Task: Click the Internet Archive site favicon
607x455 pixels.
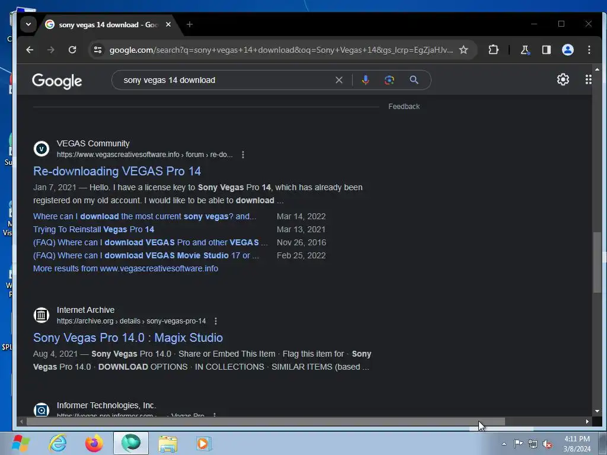Action: tap(41, 315)
